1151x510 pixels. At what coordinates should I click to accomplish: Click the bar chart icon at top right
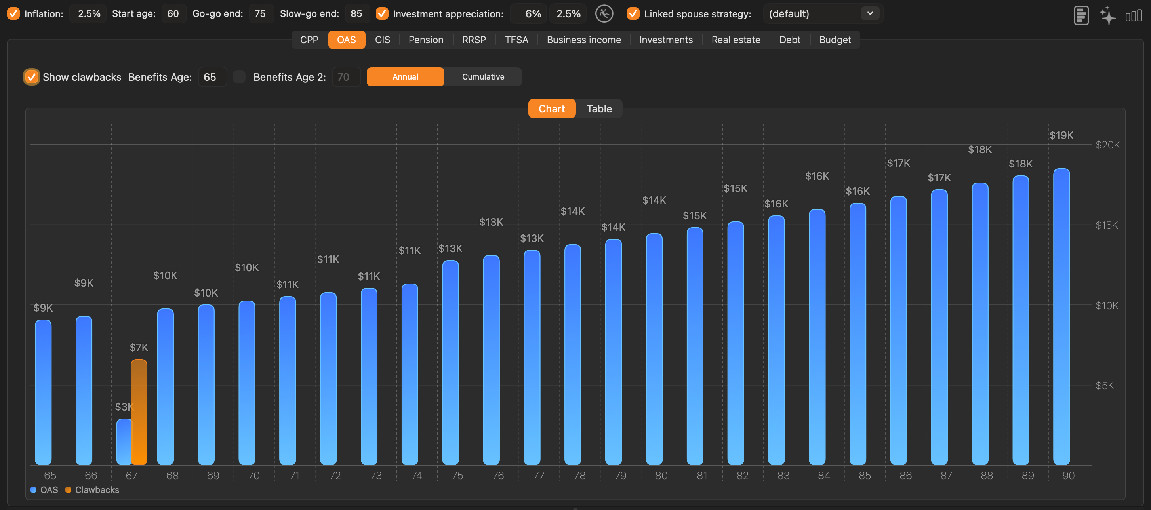(1133, 15)
